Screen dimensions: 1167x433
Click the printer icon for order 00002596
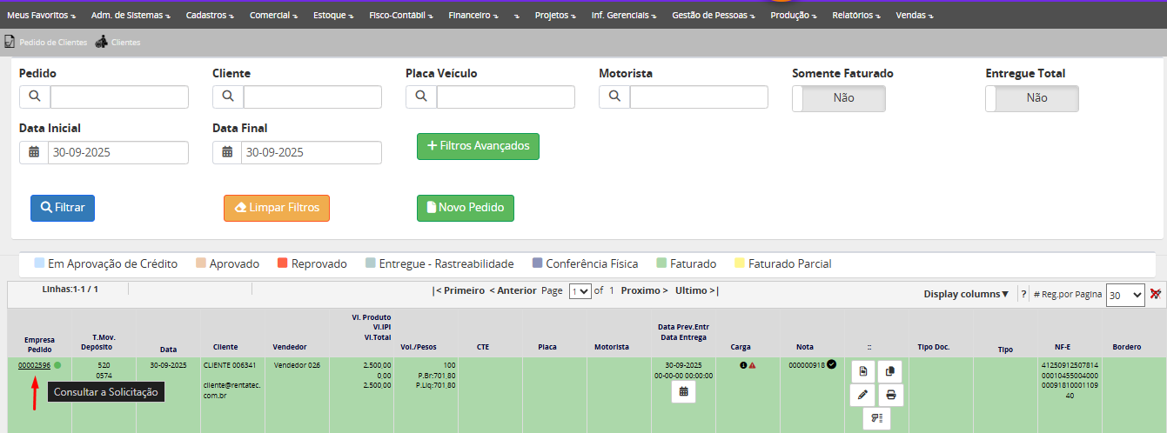click(x=890, y=395)
